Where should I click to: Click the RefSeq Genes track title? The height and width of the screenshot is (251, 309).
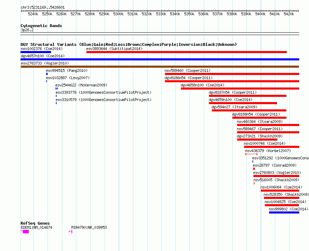(x=35, y=223)
